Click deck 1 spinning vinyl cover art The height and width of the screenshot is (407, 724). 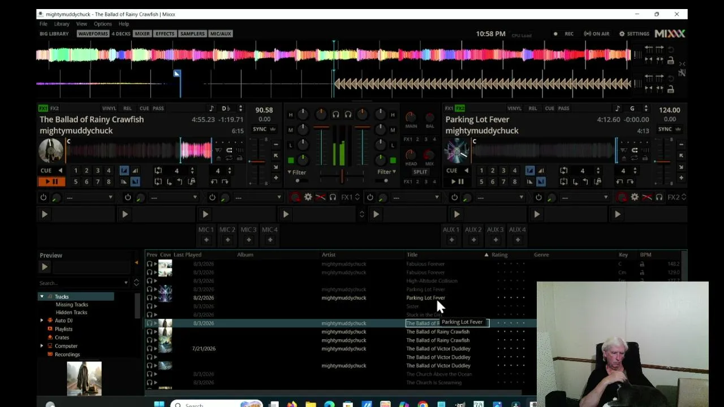click(51, 150)
